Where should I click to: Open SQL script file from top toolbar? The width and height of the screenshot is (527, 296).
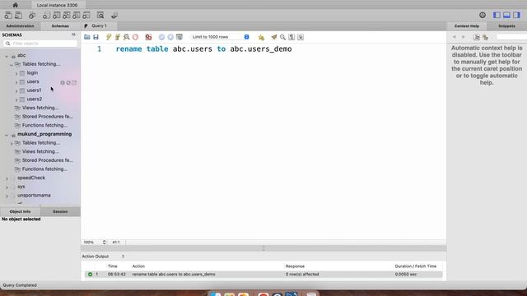click(18, 16)
